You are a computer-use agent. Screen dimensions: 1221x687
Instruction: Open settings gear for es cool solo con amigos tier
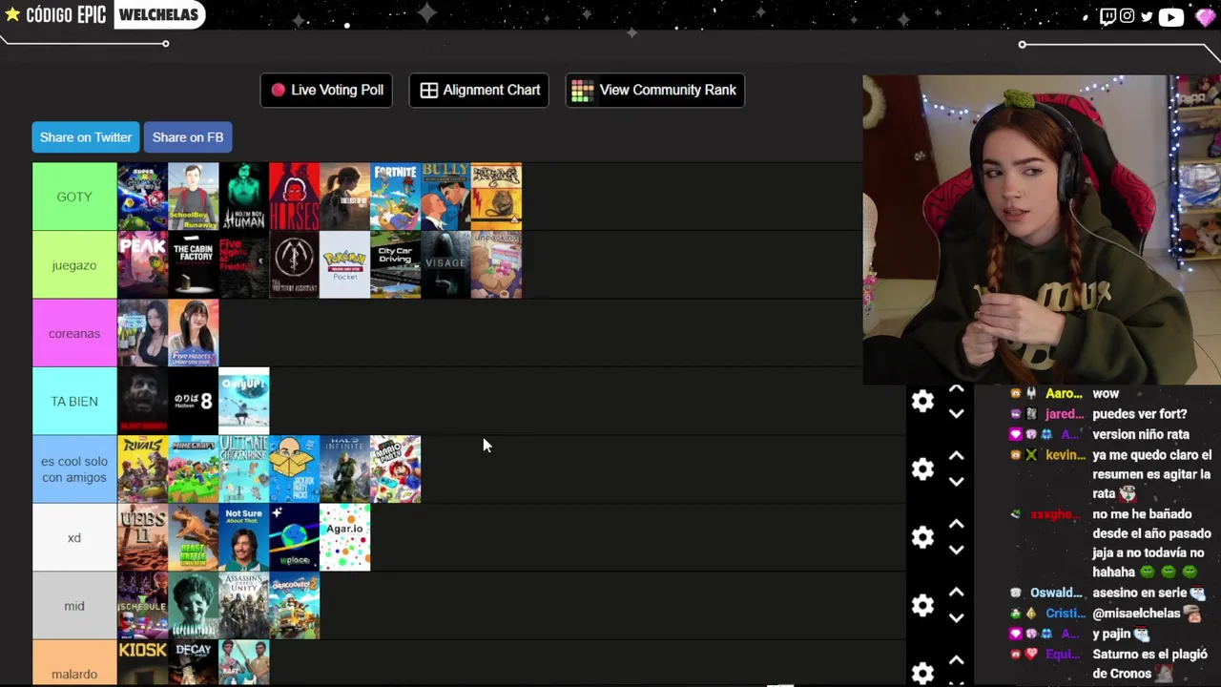922,469
